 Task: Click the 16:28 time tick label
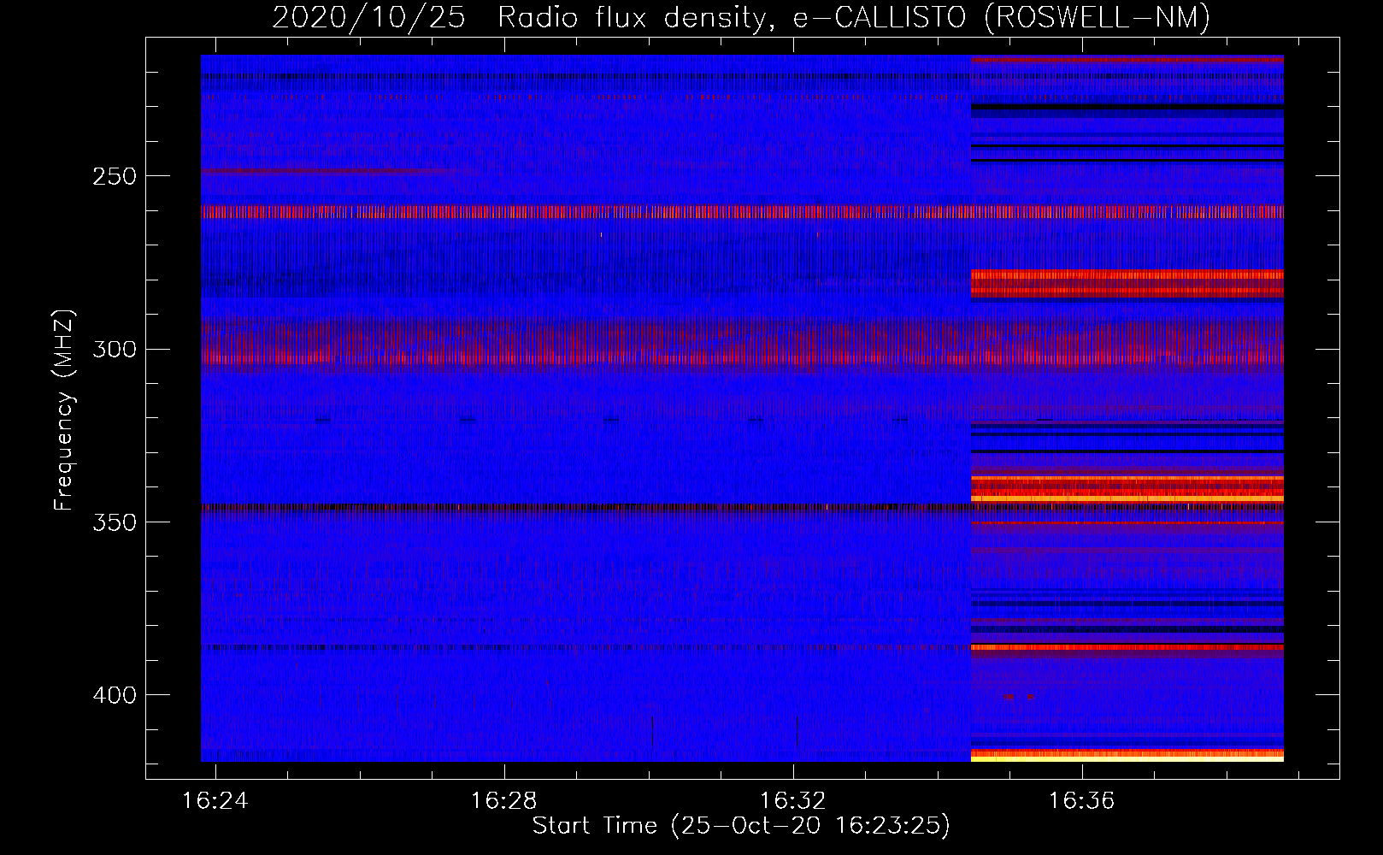504,801
